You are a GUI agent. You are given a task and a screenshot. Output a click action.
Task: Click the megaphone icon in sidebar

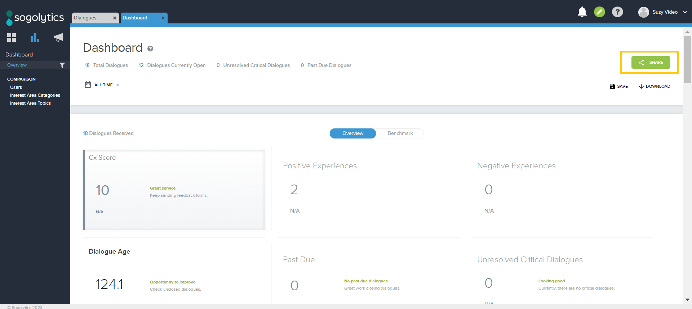click(x=58, y=37)
